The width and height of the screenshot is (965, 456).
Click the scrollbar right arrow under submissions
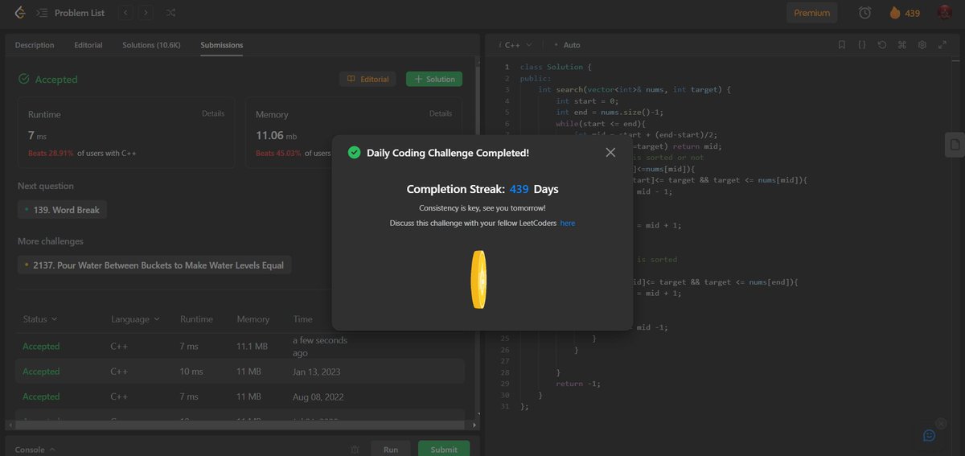coord(474,424)
